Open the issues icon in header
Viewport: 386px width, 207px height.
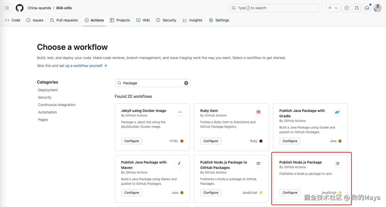pyautogui.click(x=346, y=8)
